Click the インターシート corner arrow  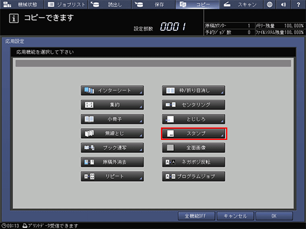pos(141,93)
